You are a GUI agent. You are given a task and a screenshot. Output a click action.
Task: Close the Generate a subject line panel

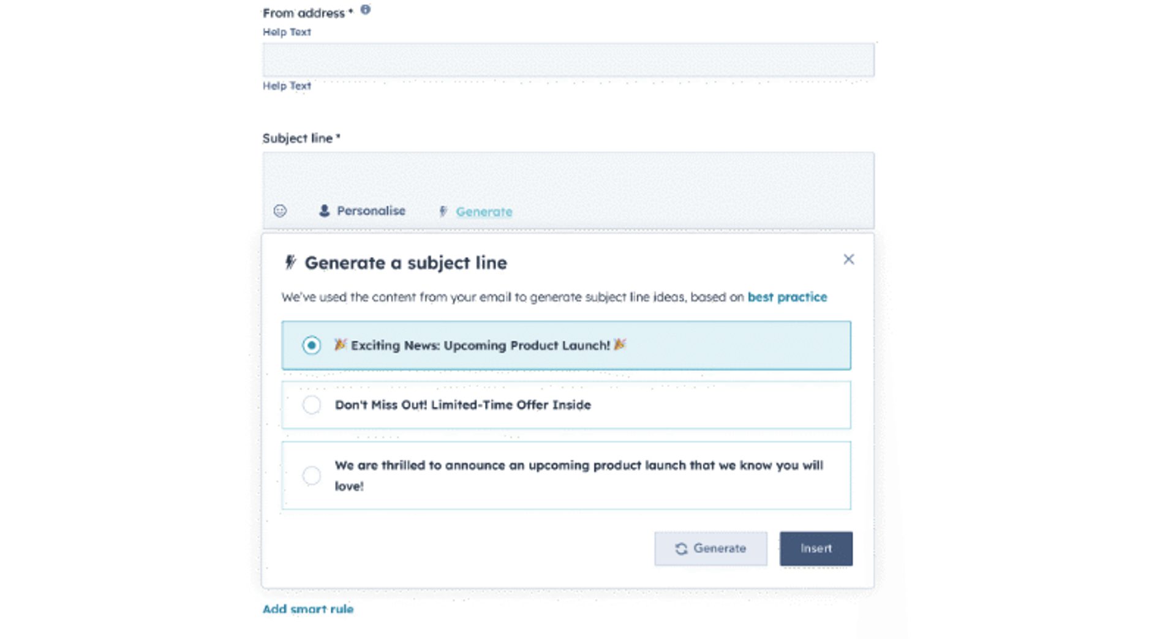(848, 260)
